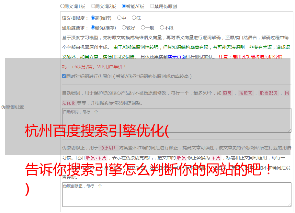295x213 pixels.
Task: Click the 减肥茶 example keyword
Action: click(246, 93)
